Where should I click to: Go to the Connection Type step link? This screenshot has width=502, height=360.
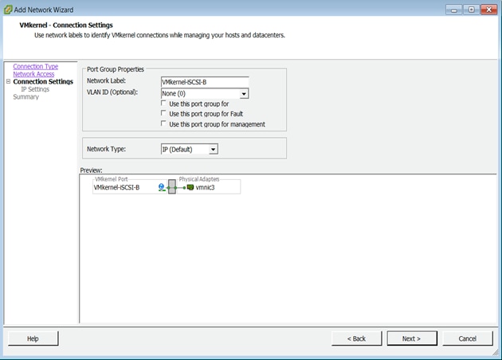point(36,67)
